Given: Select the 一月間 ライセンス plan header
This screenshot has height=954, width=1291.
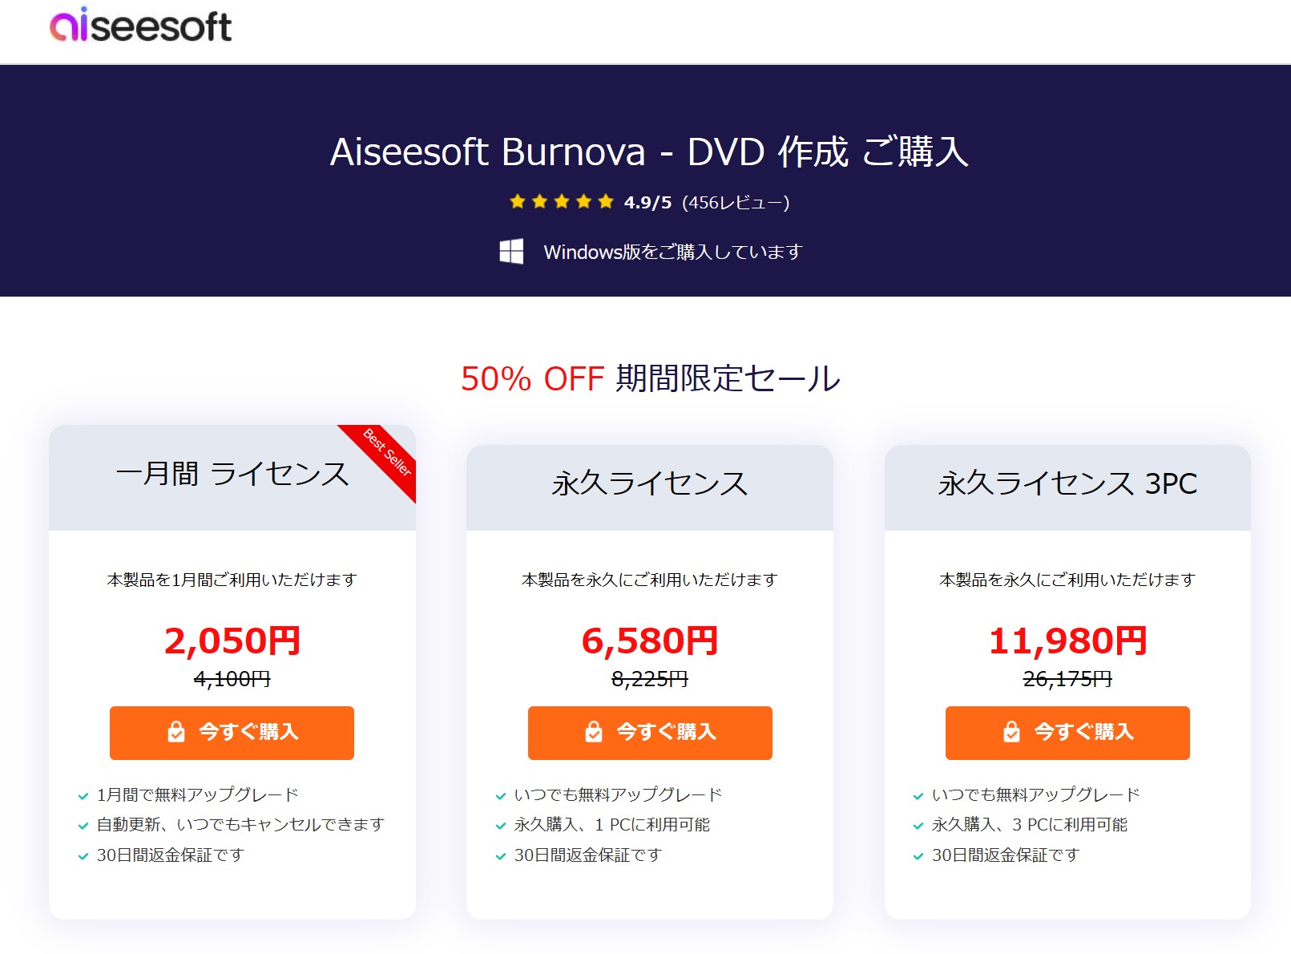Looking at the screenshot, I should (x=232, y=475).
